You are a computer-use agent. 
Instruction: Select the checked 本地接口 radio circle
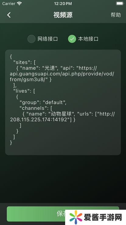tap(72, 39)
